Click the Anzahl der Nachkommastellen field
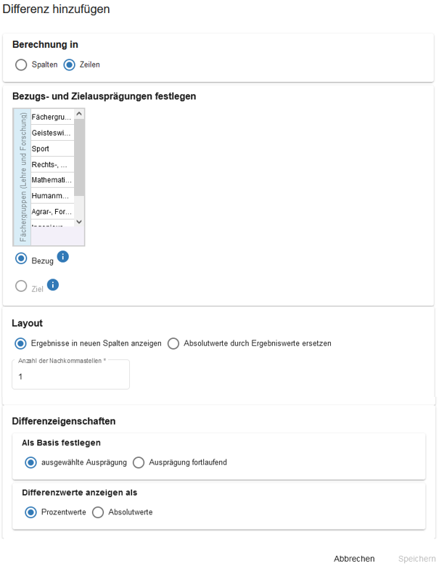The width and height of the screenshot is (439, 566). coord(70,377)
